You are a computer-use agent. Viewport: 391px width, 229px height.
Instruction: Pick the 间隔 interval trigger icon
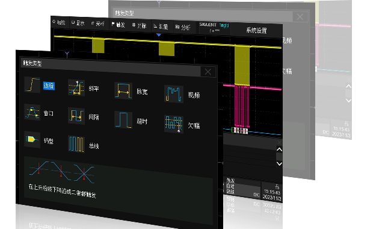(76, 116)
